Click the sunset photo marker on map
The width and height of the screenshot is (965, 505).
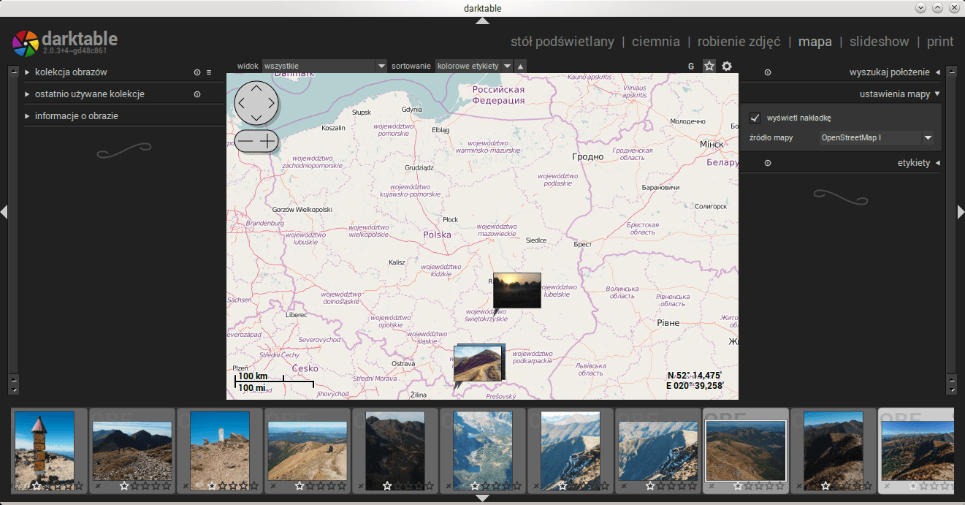point(516,290)
